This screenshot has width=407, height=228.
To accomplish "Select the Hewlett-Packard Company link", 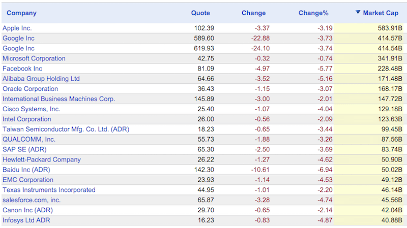I will tap(42, 159).
